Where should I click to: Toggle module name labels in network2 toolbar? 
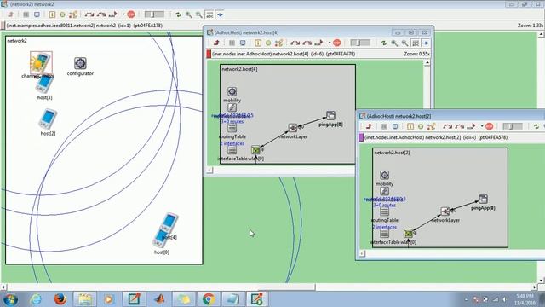click(209, 14)
